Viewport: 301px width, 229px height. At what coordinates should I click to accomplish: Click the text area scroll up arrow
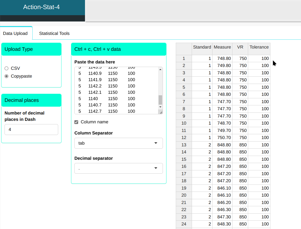[160, 70]
